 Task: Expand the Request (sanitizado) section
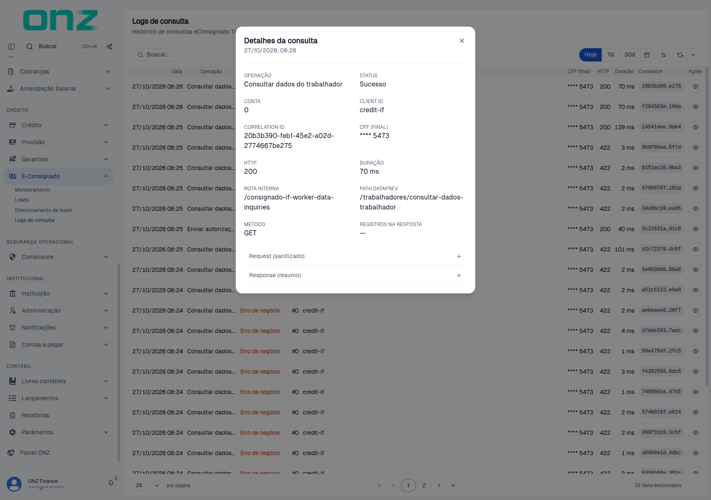click(x=355, y=256)
